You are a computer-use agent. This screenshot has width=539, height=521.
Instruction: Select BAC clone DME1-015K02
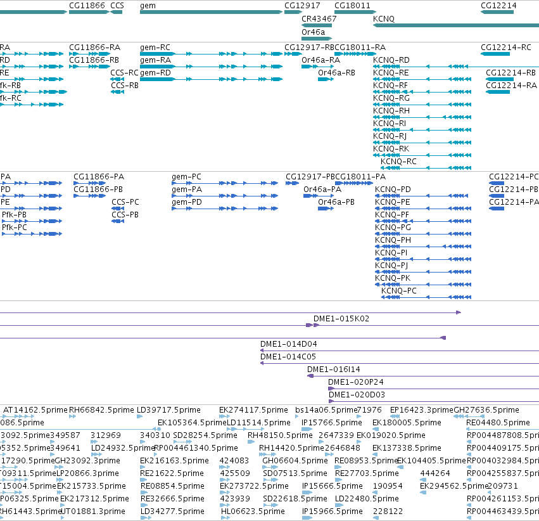tap(426, 325)
